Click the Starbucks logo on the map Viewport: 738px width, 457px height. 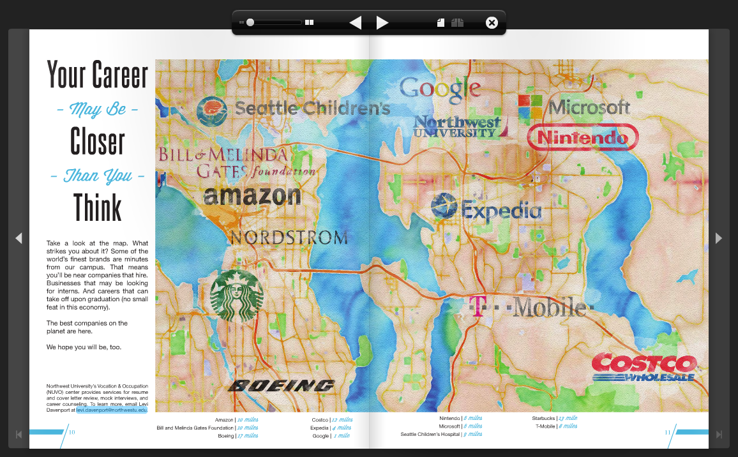point(237,297)
